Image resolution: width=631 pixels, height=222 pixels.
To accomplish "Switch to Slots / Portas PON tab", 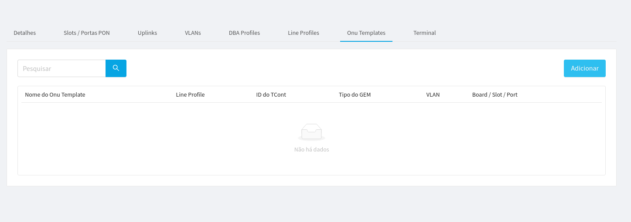I will (x=87, y=33).
